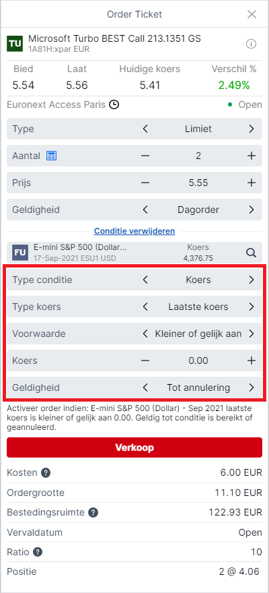Select previous order Geldigheid option from Dagorder
Viewport: 269px width, 593px height.
pos(145,210)
